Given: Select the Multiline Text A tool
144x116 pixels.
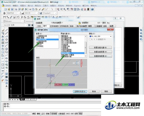Looking at the screenshot, I should [x=6, y=86].
